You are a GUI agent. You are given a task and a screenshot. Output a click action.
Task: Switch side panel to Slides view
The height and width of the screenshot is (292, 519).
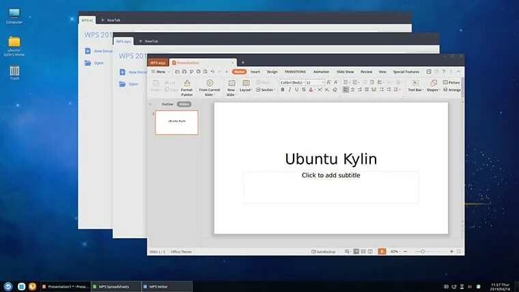[x=184, y=104]
